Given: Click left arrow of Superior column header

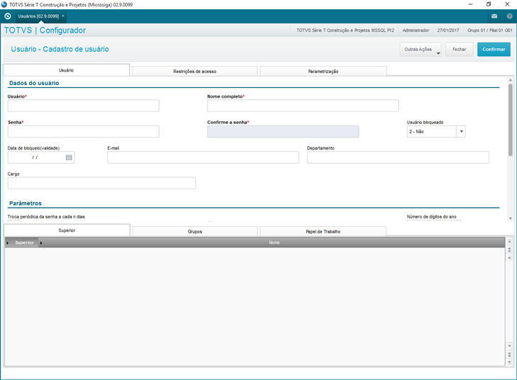Looking at the screenshot, I should (8, 243).
